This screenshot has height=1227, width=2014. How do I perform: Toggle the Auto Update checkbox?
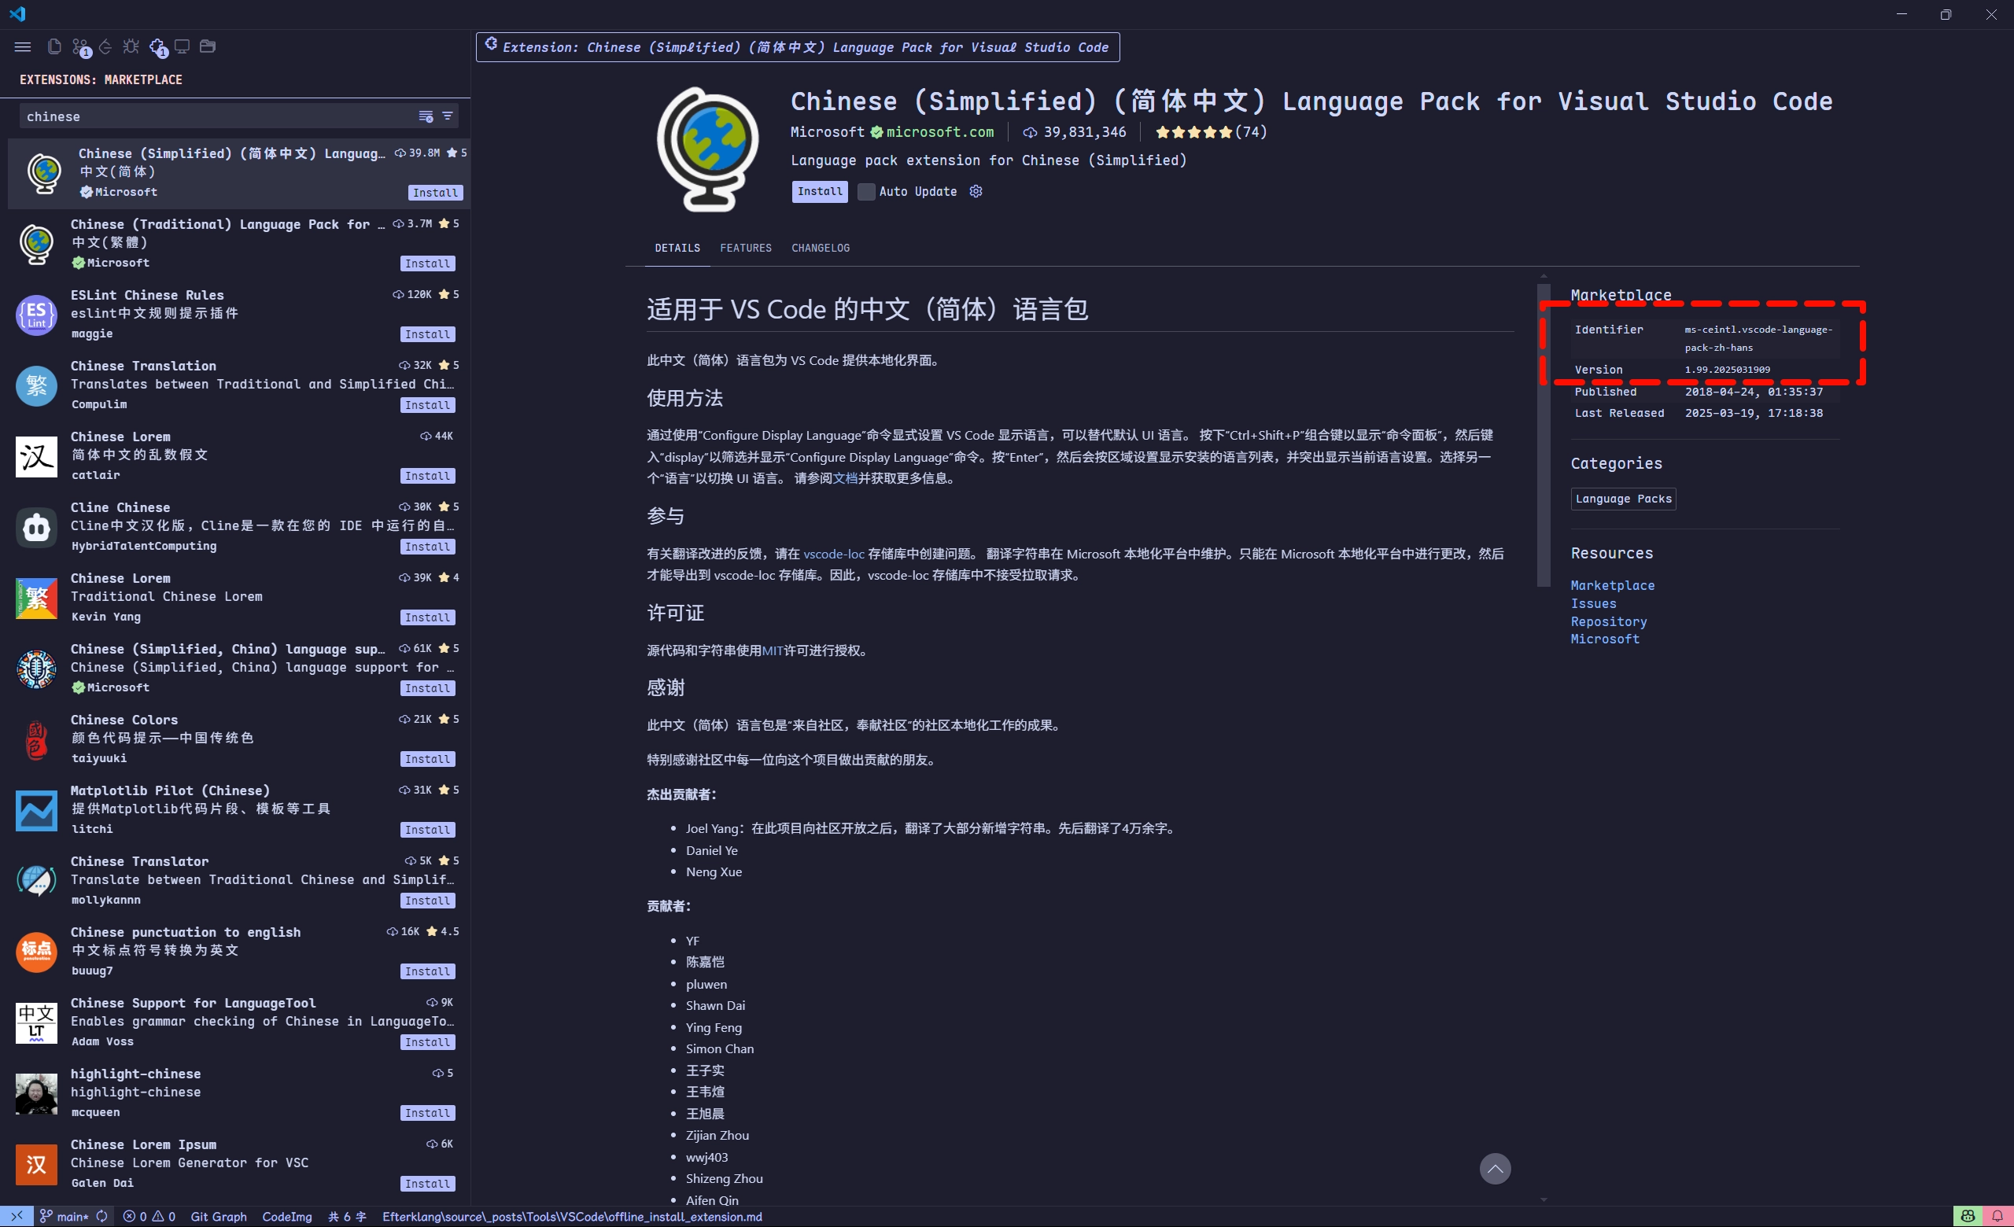tap(866, 192)
